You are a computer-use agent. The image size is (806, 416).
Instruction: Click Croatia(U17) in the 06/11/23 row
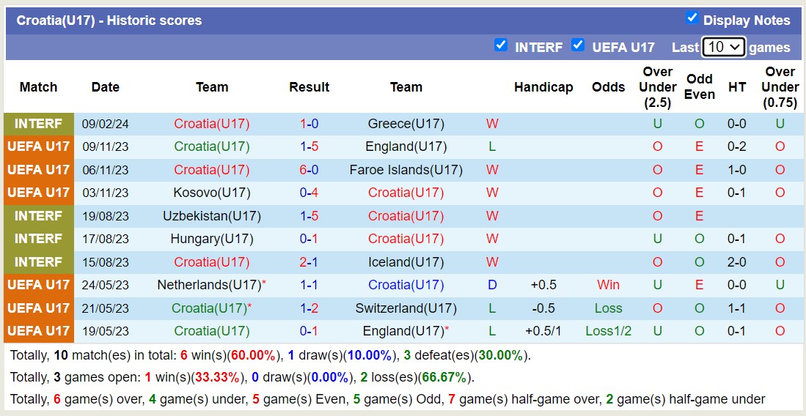(212, 170)
